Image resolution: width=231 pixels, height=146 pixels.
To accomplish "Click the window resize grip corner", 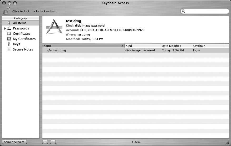I will 228,143.
